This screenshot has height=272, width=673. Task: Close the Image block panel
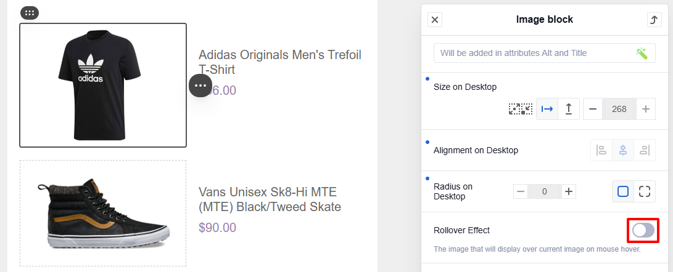pyautogui.click(x=435, y=20)
